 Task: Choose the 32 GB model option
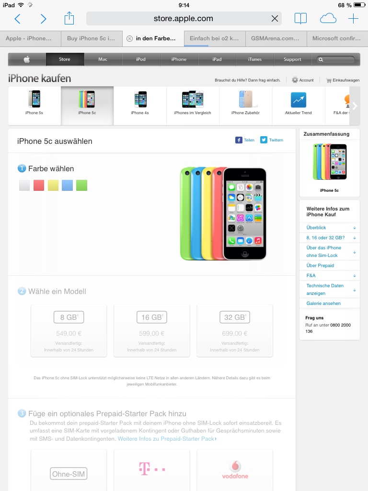(235, 331)
